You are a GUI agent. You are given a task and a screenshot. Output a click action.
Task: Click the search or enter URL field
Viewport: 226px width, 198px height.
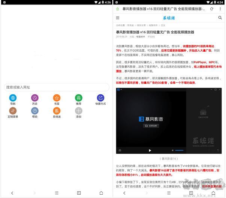[56, 87]
